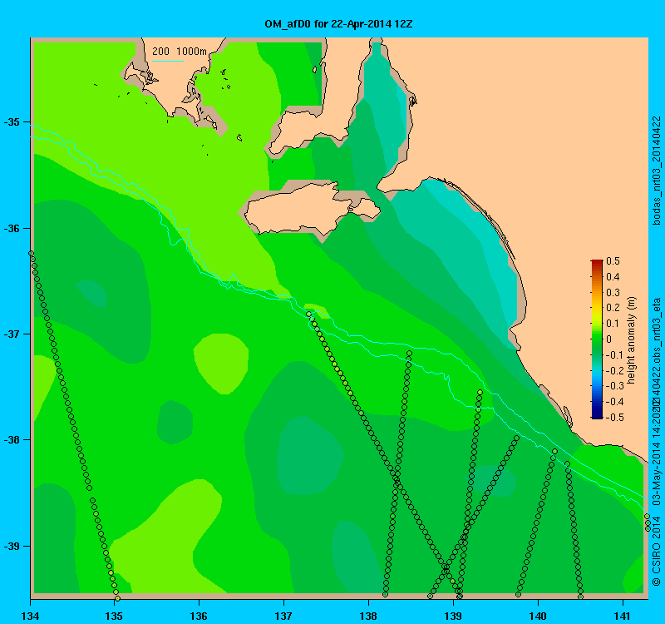Click the '200 1000m' isobath legend label
This screenshot has height=624, width=665.
pyautogui.click(x=180, y=52)
